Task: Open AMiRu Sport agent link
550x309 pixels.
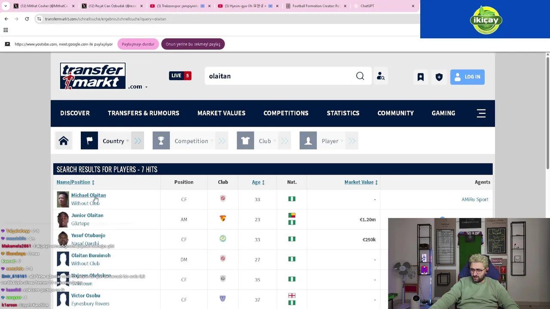Action: coord(475,200)
